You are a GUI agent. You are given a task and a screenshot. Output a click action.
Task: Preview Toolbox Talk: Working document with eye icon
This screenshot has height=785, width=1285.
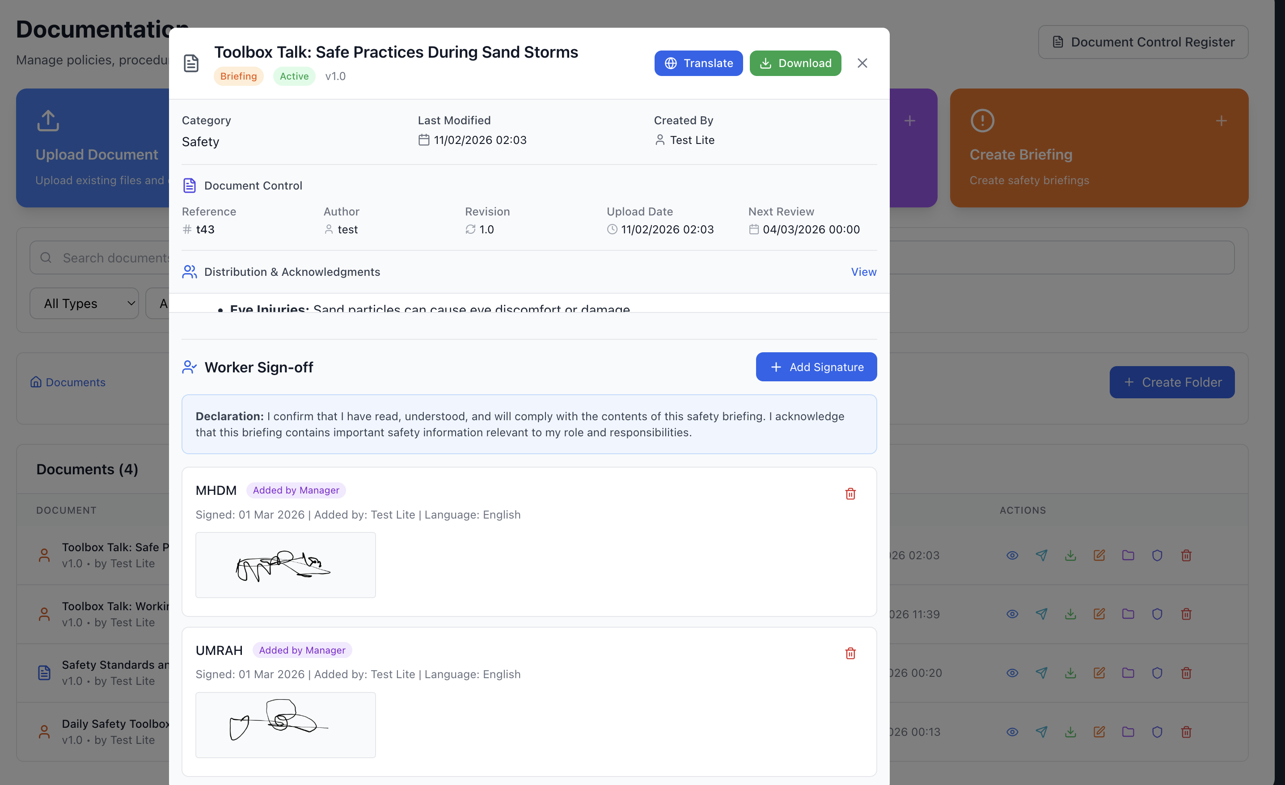click(1012, 614)
